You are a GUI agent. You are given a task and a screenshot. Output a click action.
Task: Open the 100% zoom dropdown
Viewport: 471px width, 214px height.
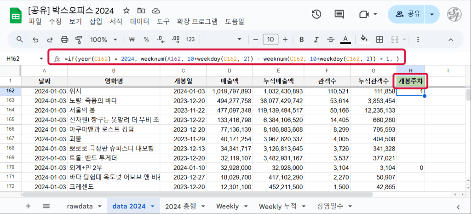104,40
